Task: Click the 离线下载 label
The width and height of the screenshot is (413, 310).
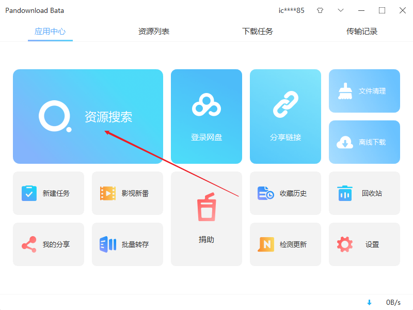Action: point(372,143)
